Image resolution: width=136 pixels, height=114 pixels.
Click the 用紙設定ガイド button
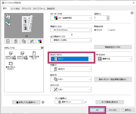[x=113, y=47]
